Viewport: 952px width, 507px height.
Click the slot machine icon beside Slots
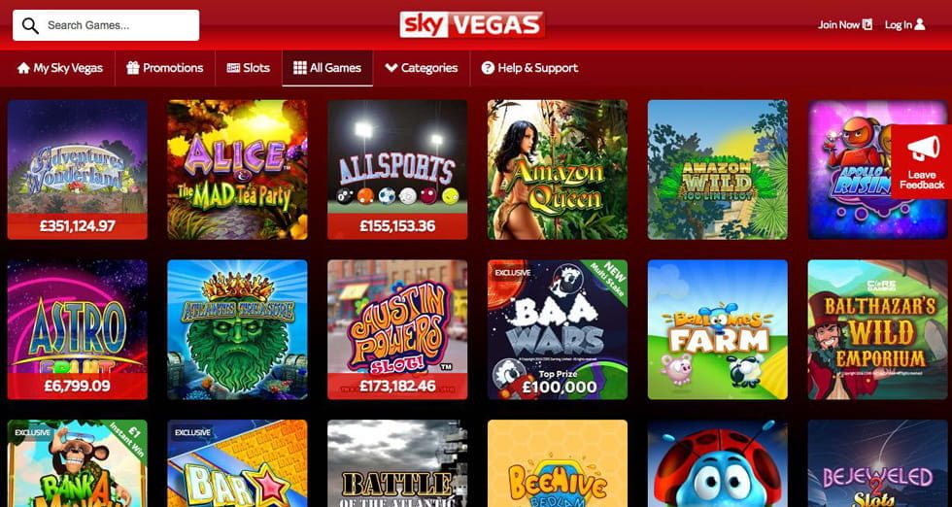(x=233, y=68)
